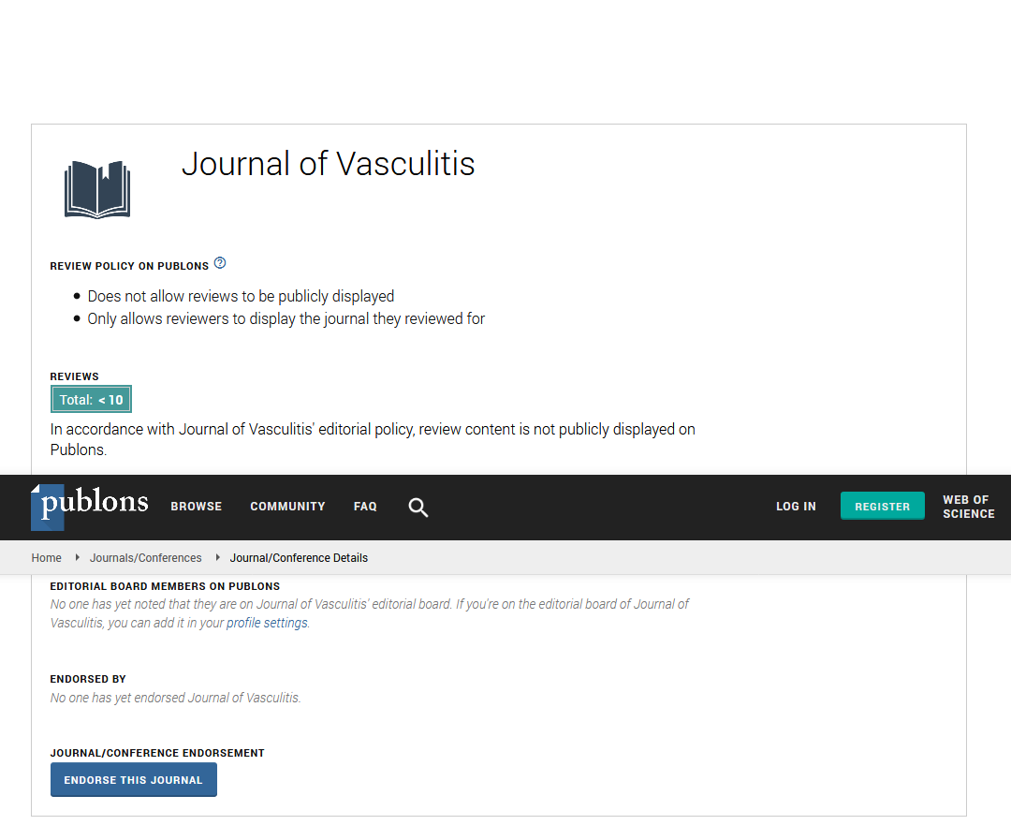
Task: Click the Log In link
Action: click(x=796, y=507)
